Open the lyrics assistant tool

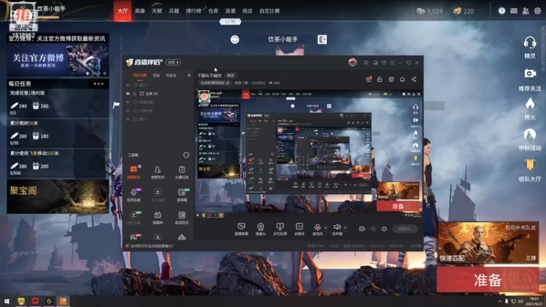tap(182, 217)
